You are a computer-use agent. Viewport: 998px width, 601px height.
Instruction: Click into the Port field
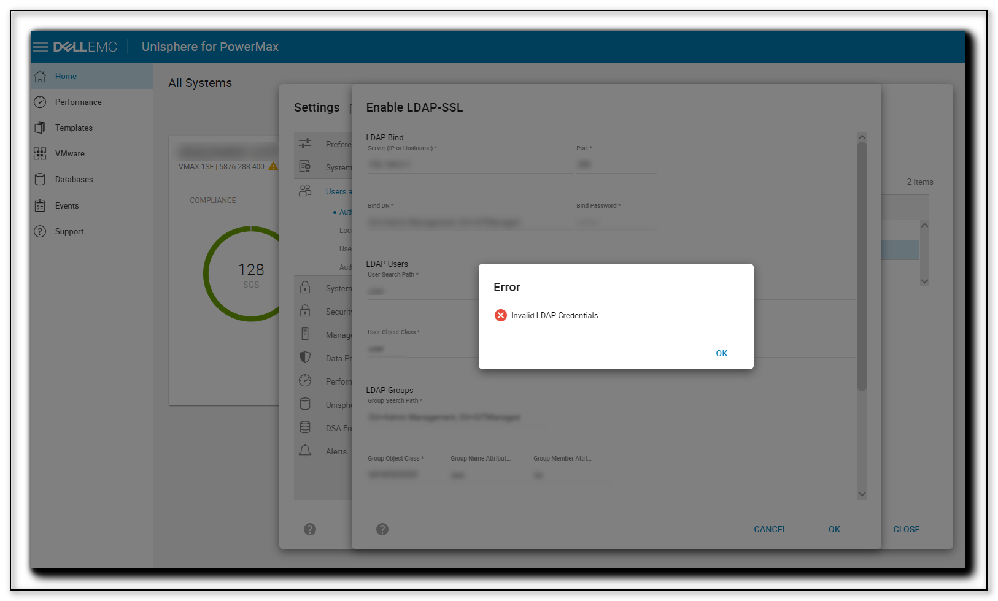pos(616,164)
